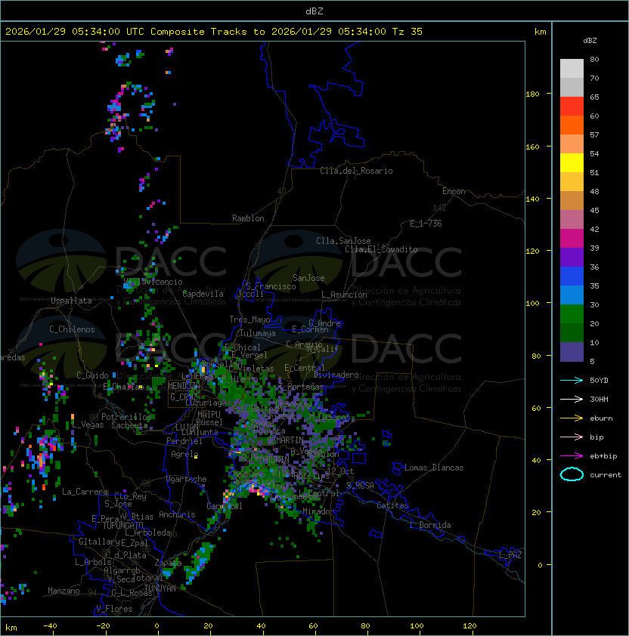The height and width of the screenshot is (636, 629).
Task: Click the 'C_Guido' map label
Action: (x=92, y=375)
